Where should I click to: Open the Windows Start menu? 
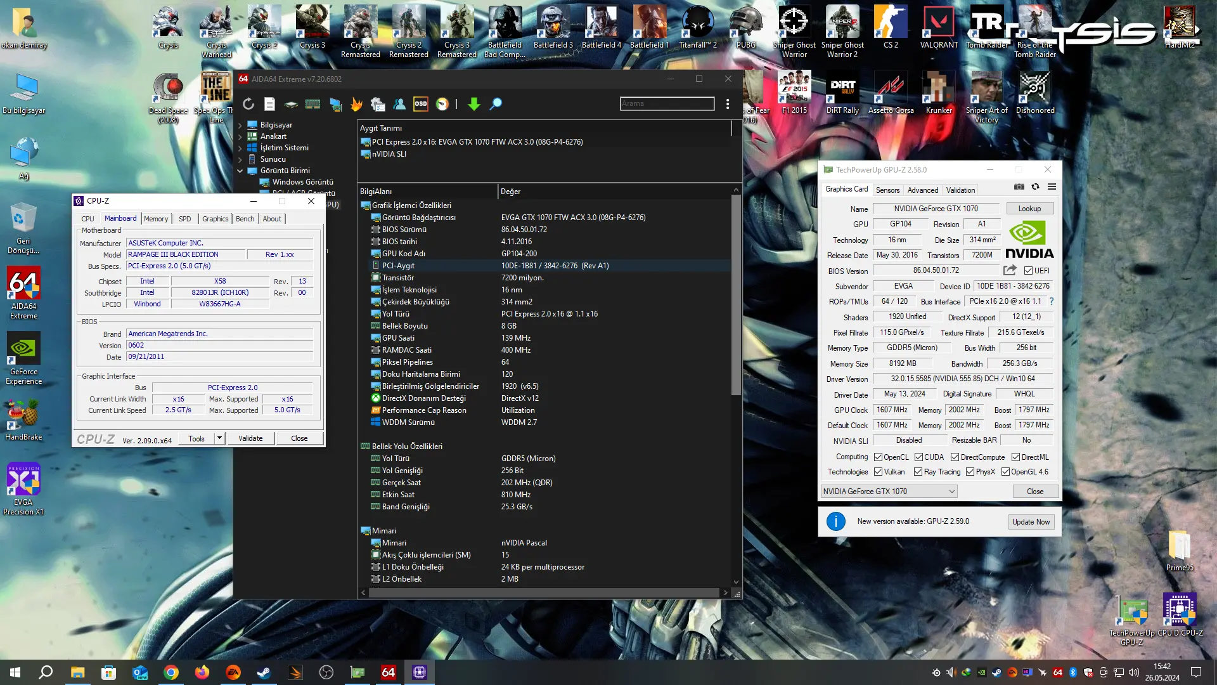coord(15,672)
